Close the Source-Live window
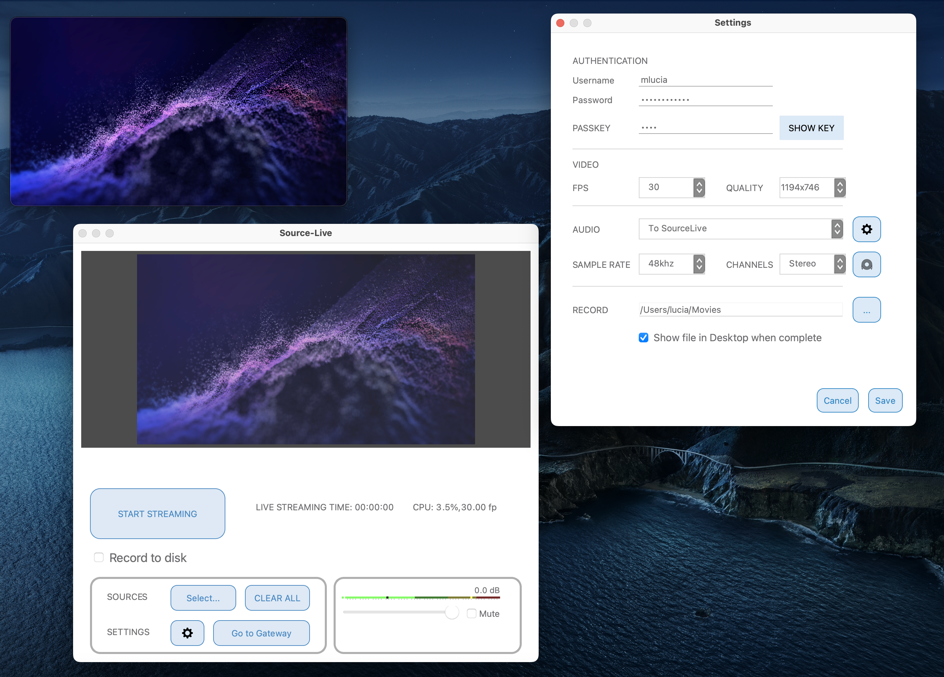This screenshot has width=944, height=677. [x=83, y=233]
